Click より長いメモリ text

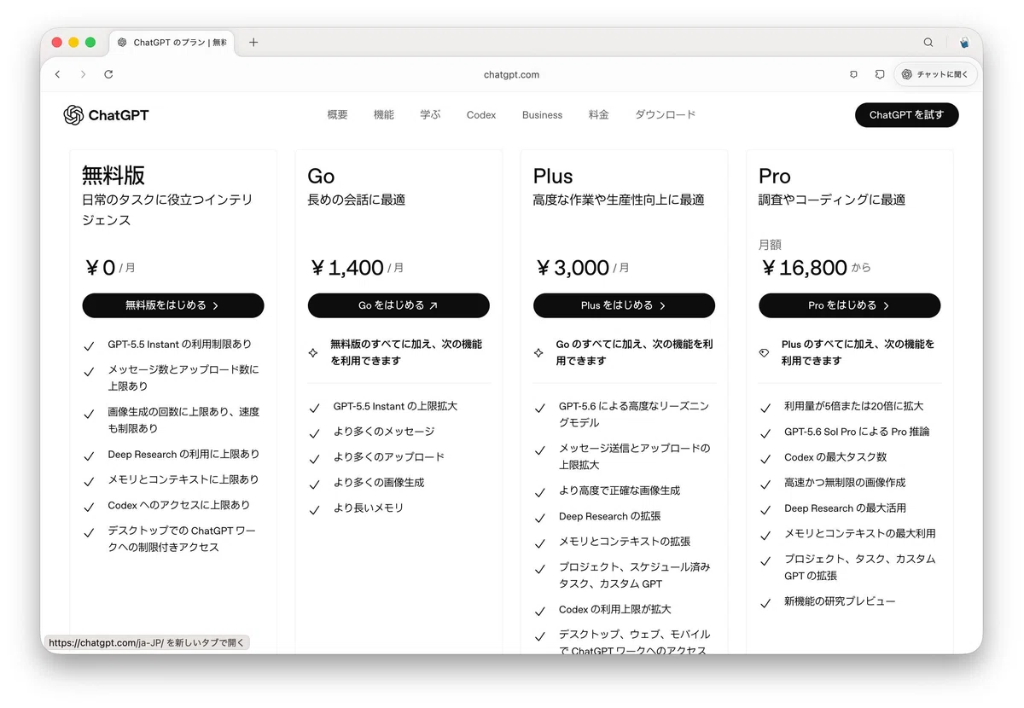point(368,508)
